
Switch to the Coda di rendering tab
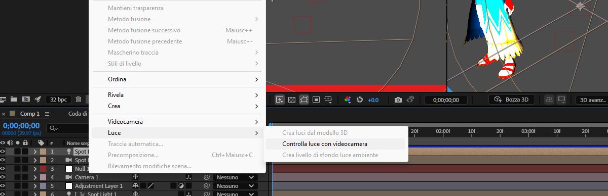(x=78, y=114)
